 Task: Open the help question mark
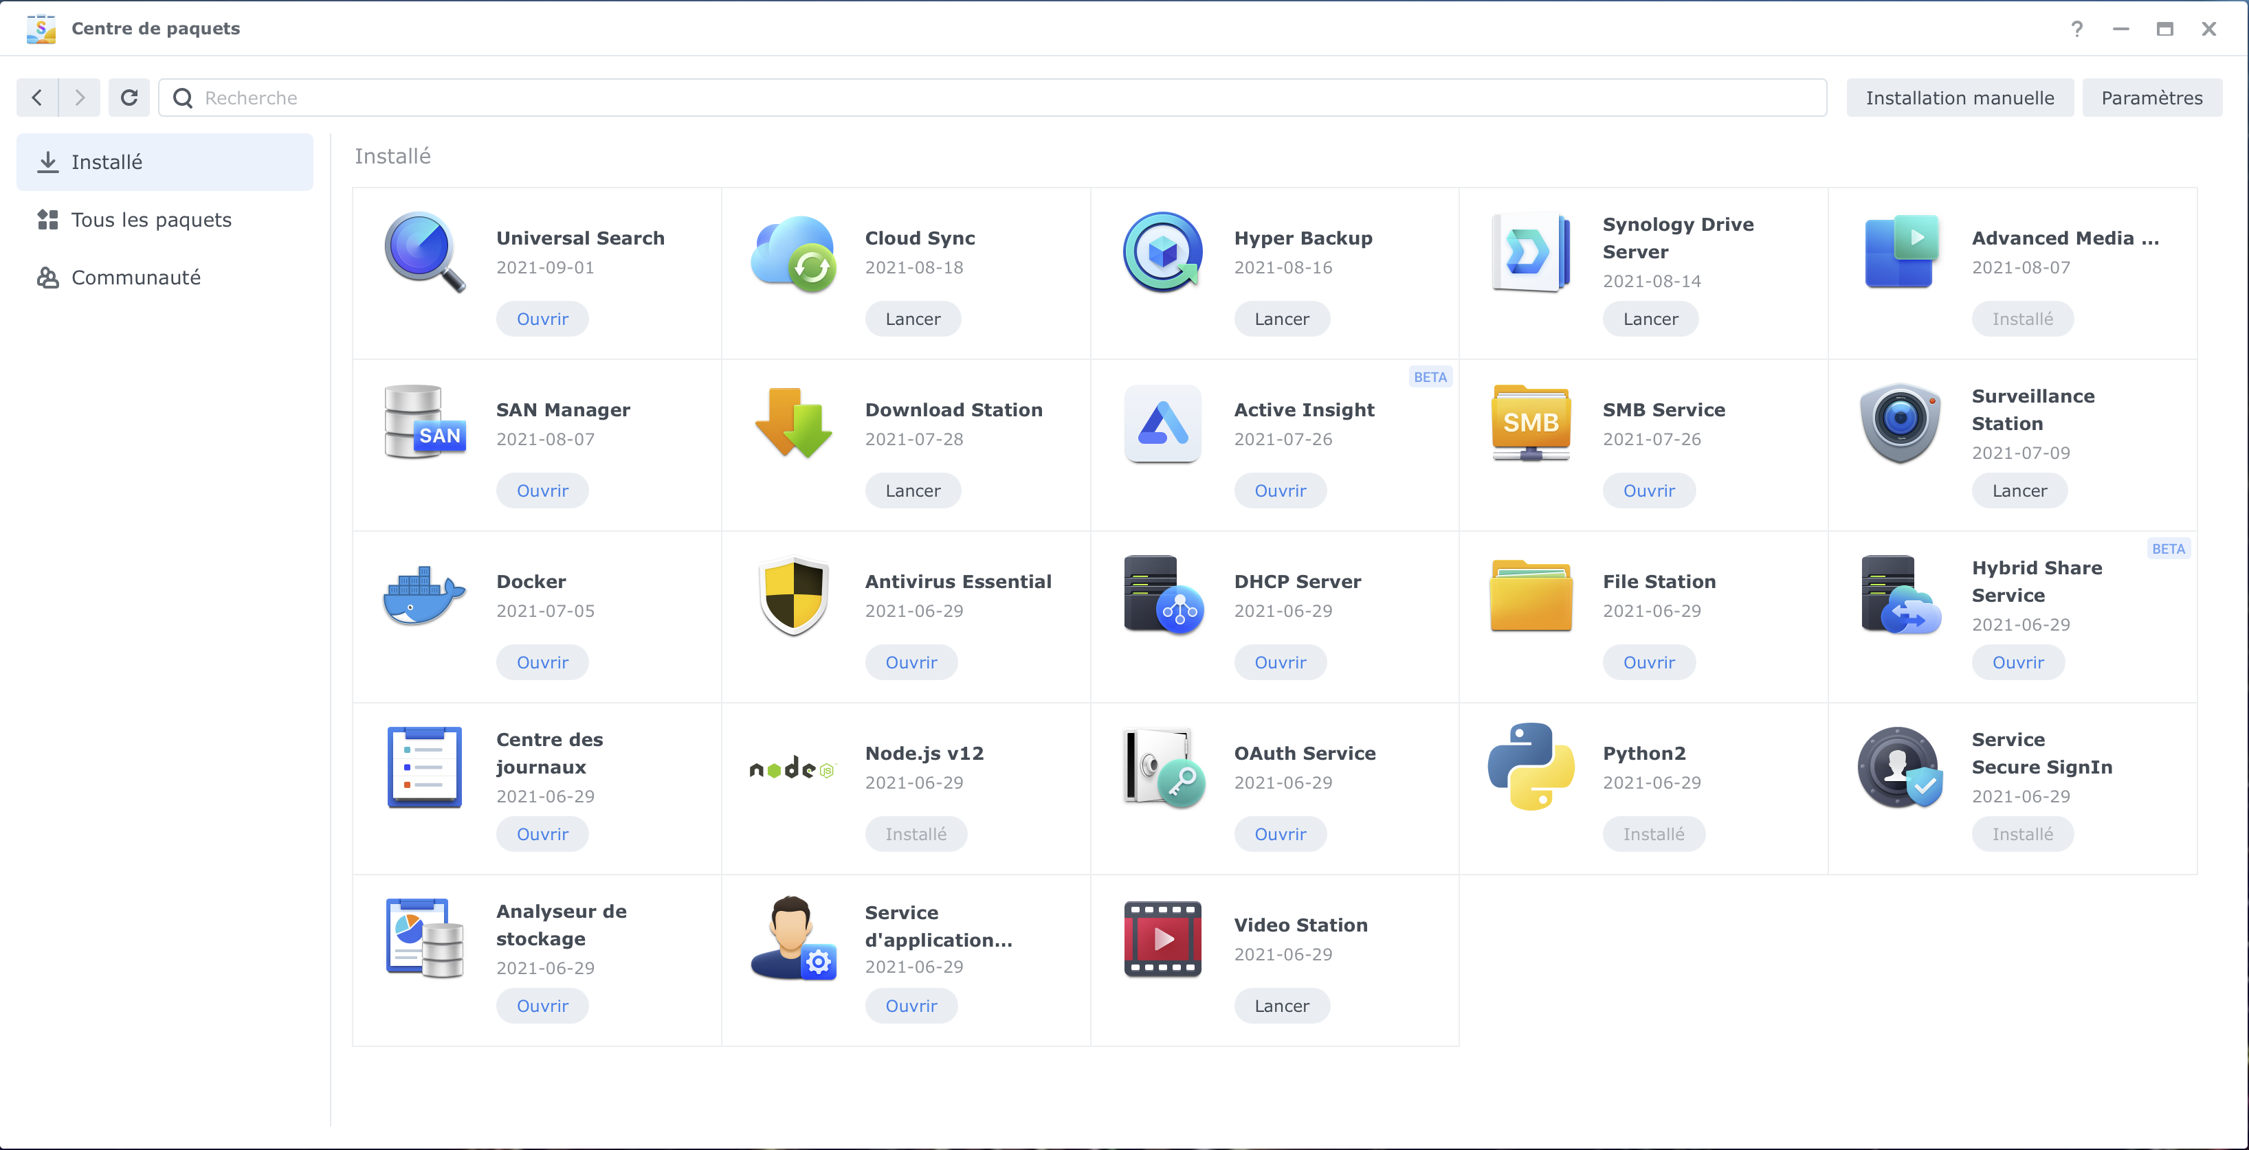click(x=2076, y=29)
